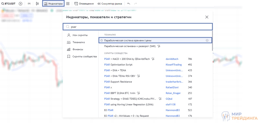Click the redo arrow

point(135,4)
